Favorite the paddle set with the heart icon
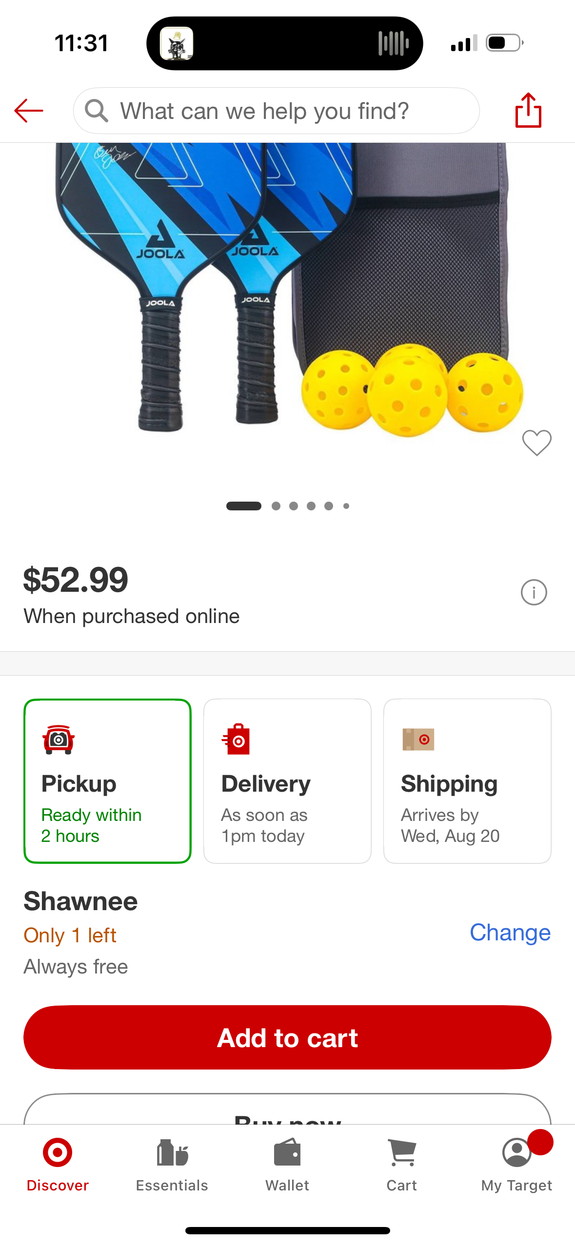The image size is (575, 1246). pyautogui.click(x=536, y=443)
